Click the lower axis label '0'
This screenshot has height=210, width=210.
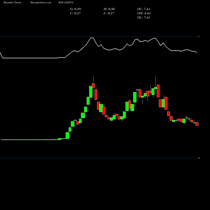pyautogui.click(x=199, y=158)
